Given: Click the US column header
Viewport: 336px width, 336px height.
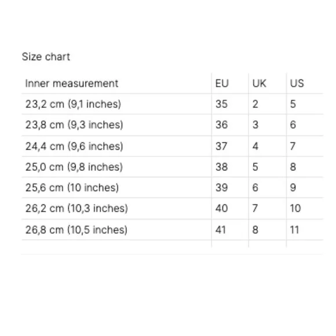Looking at the screenshot, I should (297, 83).
